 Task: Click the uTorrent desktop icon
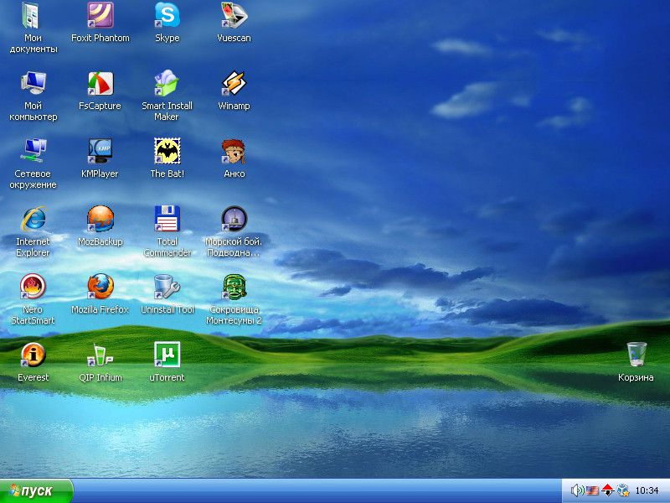pyautogui.click(x=167, y=355)
